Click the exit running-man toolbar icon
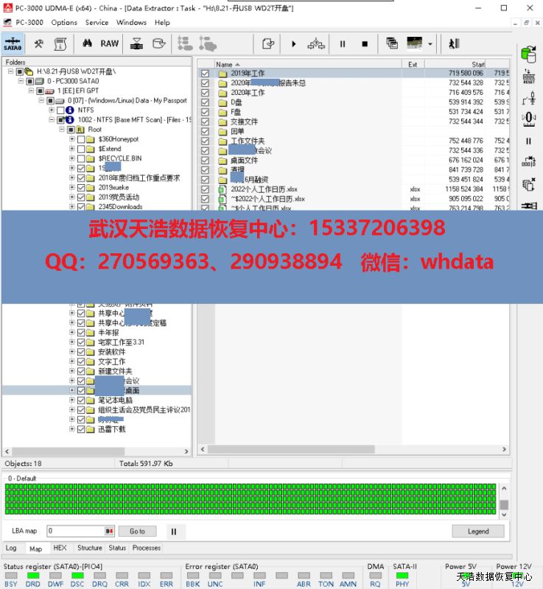The image size is (543, 589). coord(454,44)
